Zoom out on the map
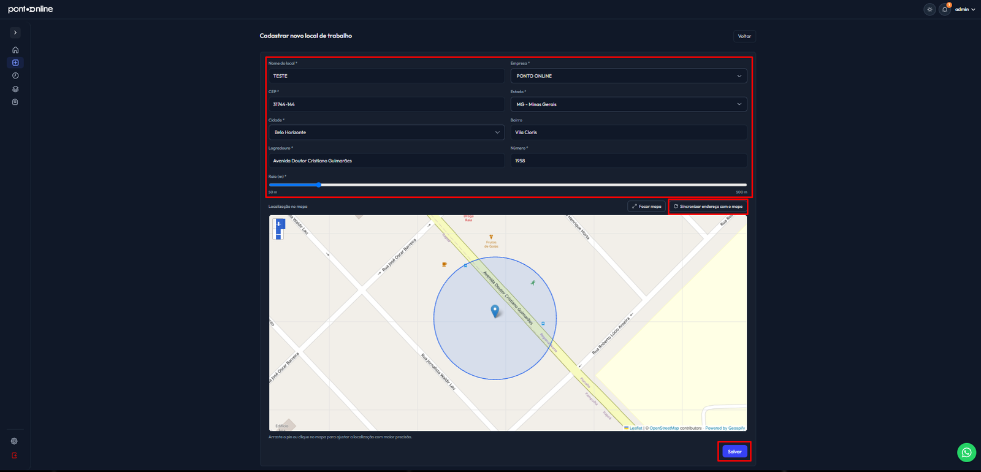The width and height of the screenshot is (981, 472). pyautogui.click(x=278, y=235)
